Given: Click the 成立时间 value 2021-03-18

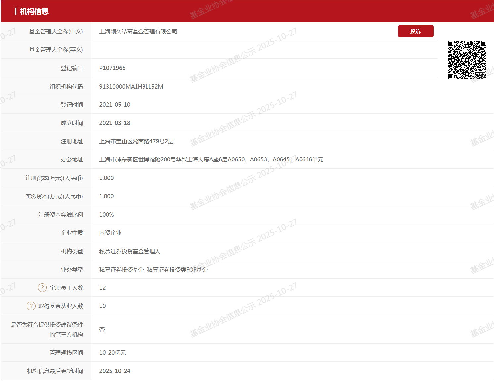Looking at the screenshot, I should click(115, 123).
